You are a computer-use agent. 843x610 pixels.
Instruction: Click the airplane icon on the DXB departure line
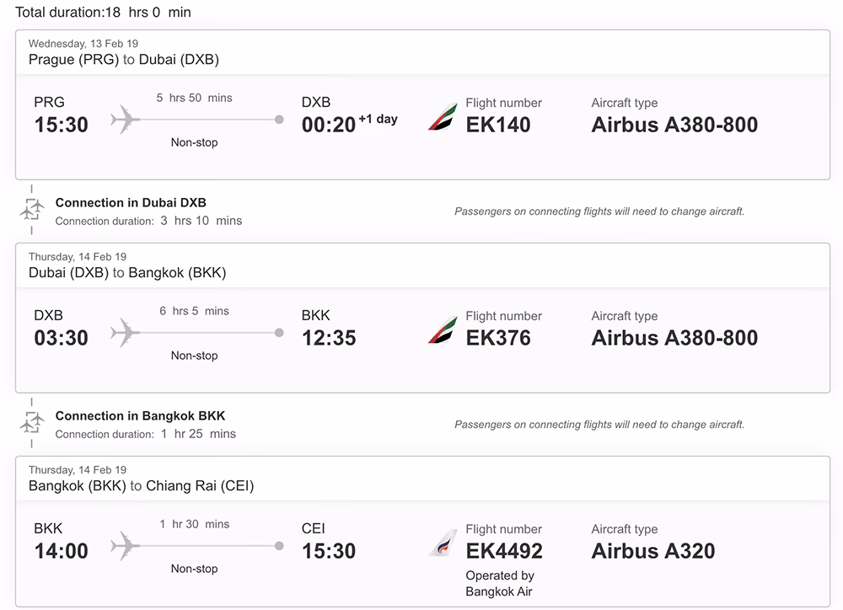[x=125, y=333]
